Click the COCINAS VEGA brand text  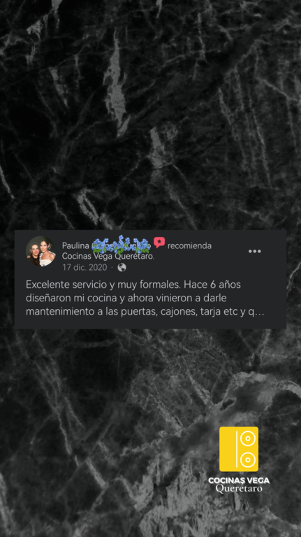pos(239,480)
